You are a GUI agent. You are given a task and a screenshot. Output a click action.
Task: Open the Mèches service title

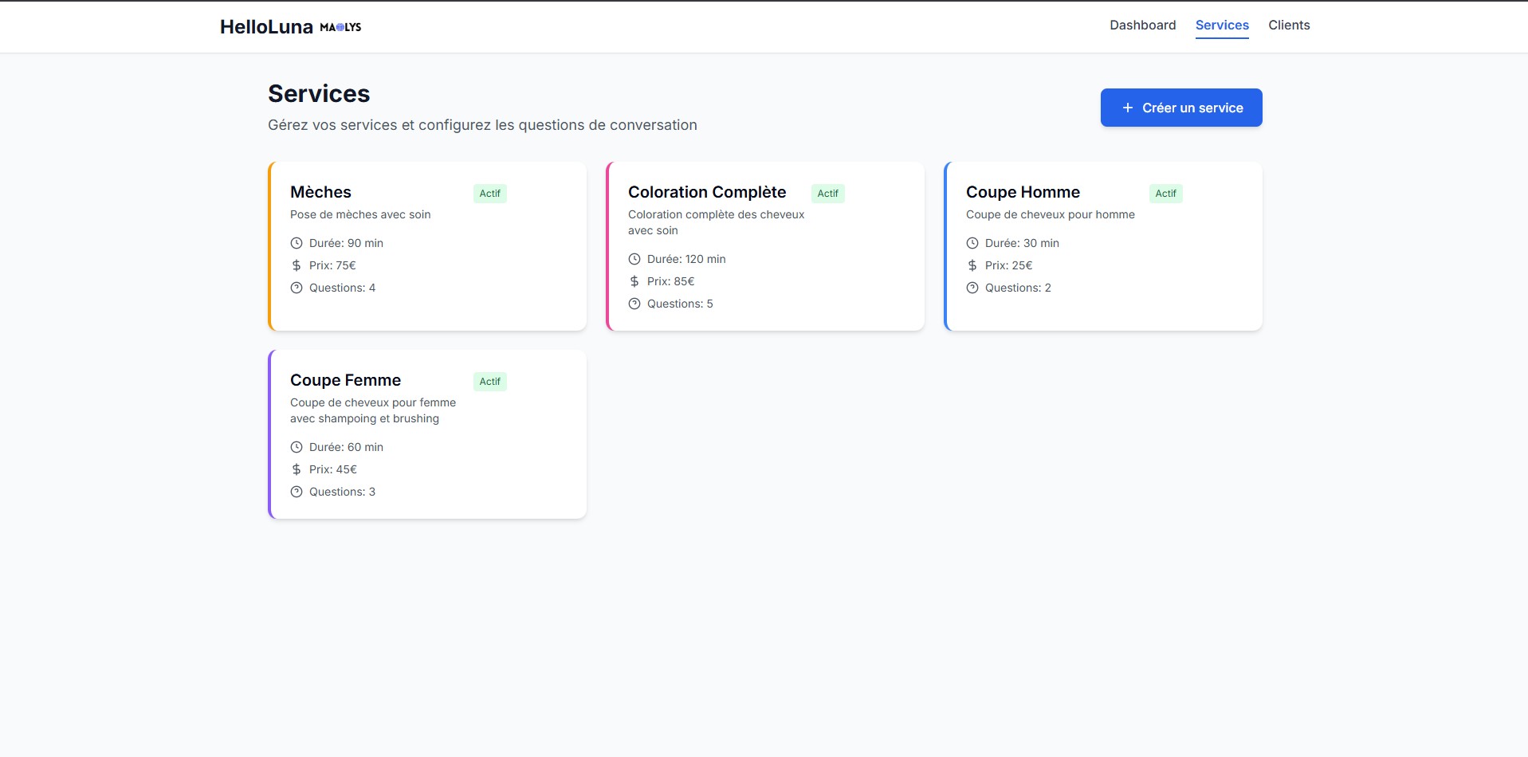click(x=320, y=192)
